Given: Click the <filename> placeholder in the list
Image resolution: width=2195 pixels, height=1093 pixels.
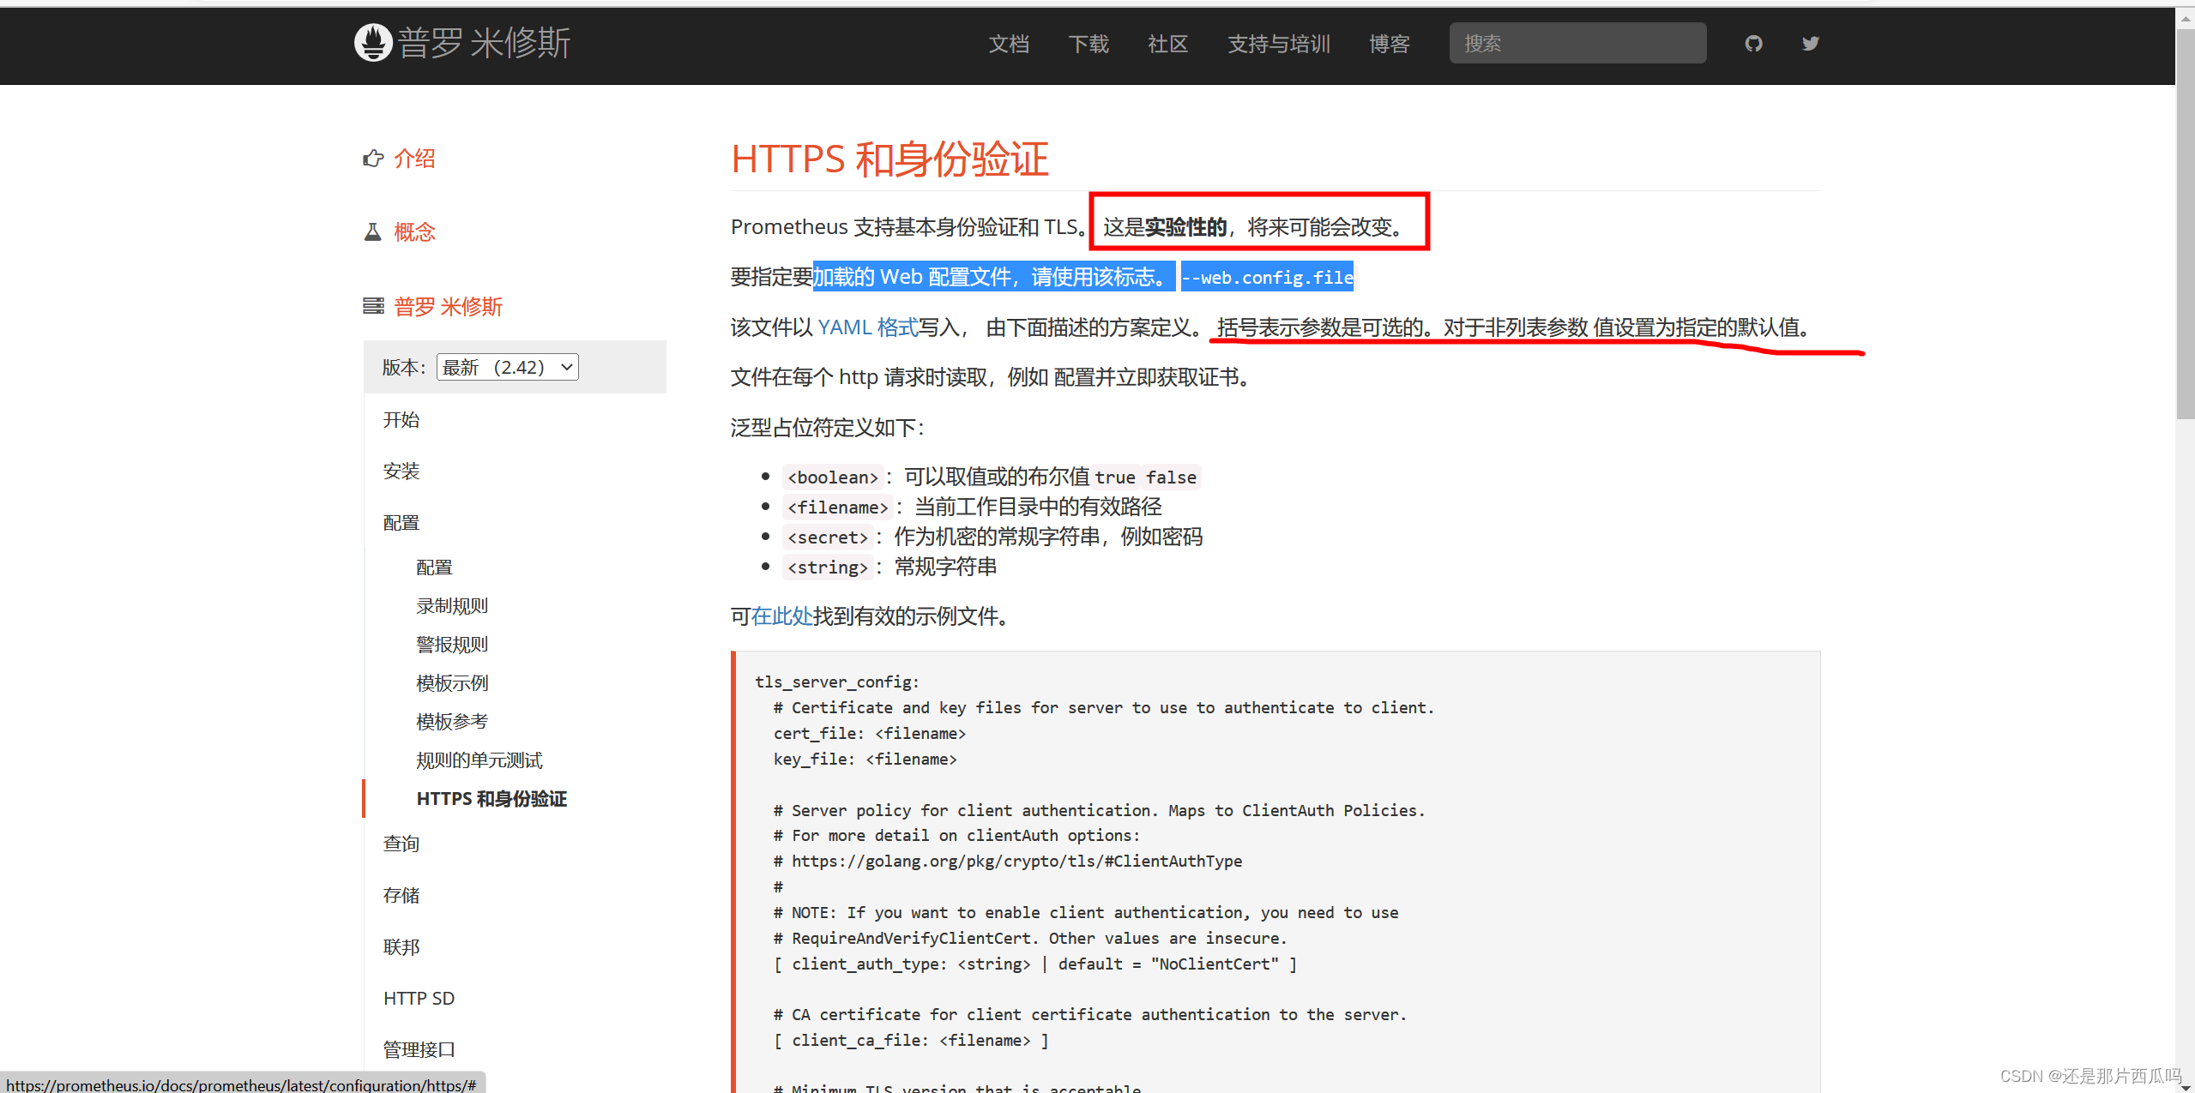Looking at the screenshot, I should 838,507.
